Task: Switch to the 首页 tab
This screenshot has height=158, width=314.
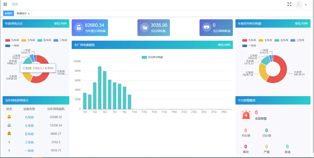Action: tap(8, 13)
